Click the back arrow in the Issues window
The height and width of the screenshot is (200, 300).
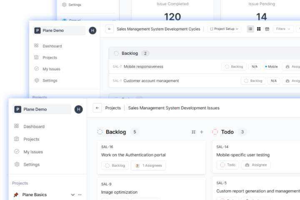coord(97,108)
